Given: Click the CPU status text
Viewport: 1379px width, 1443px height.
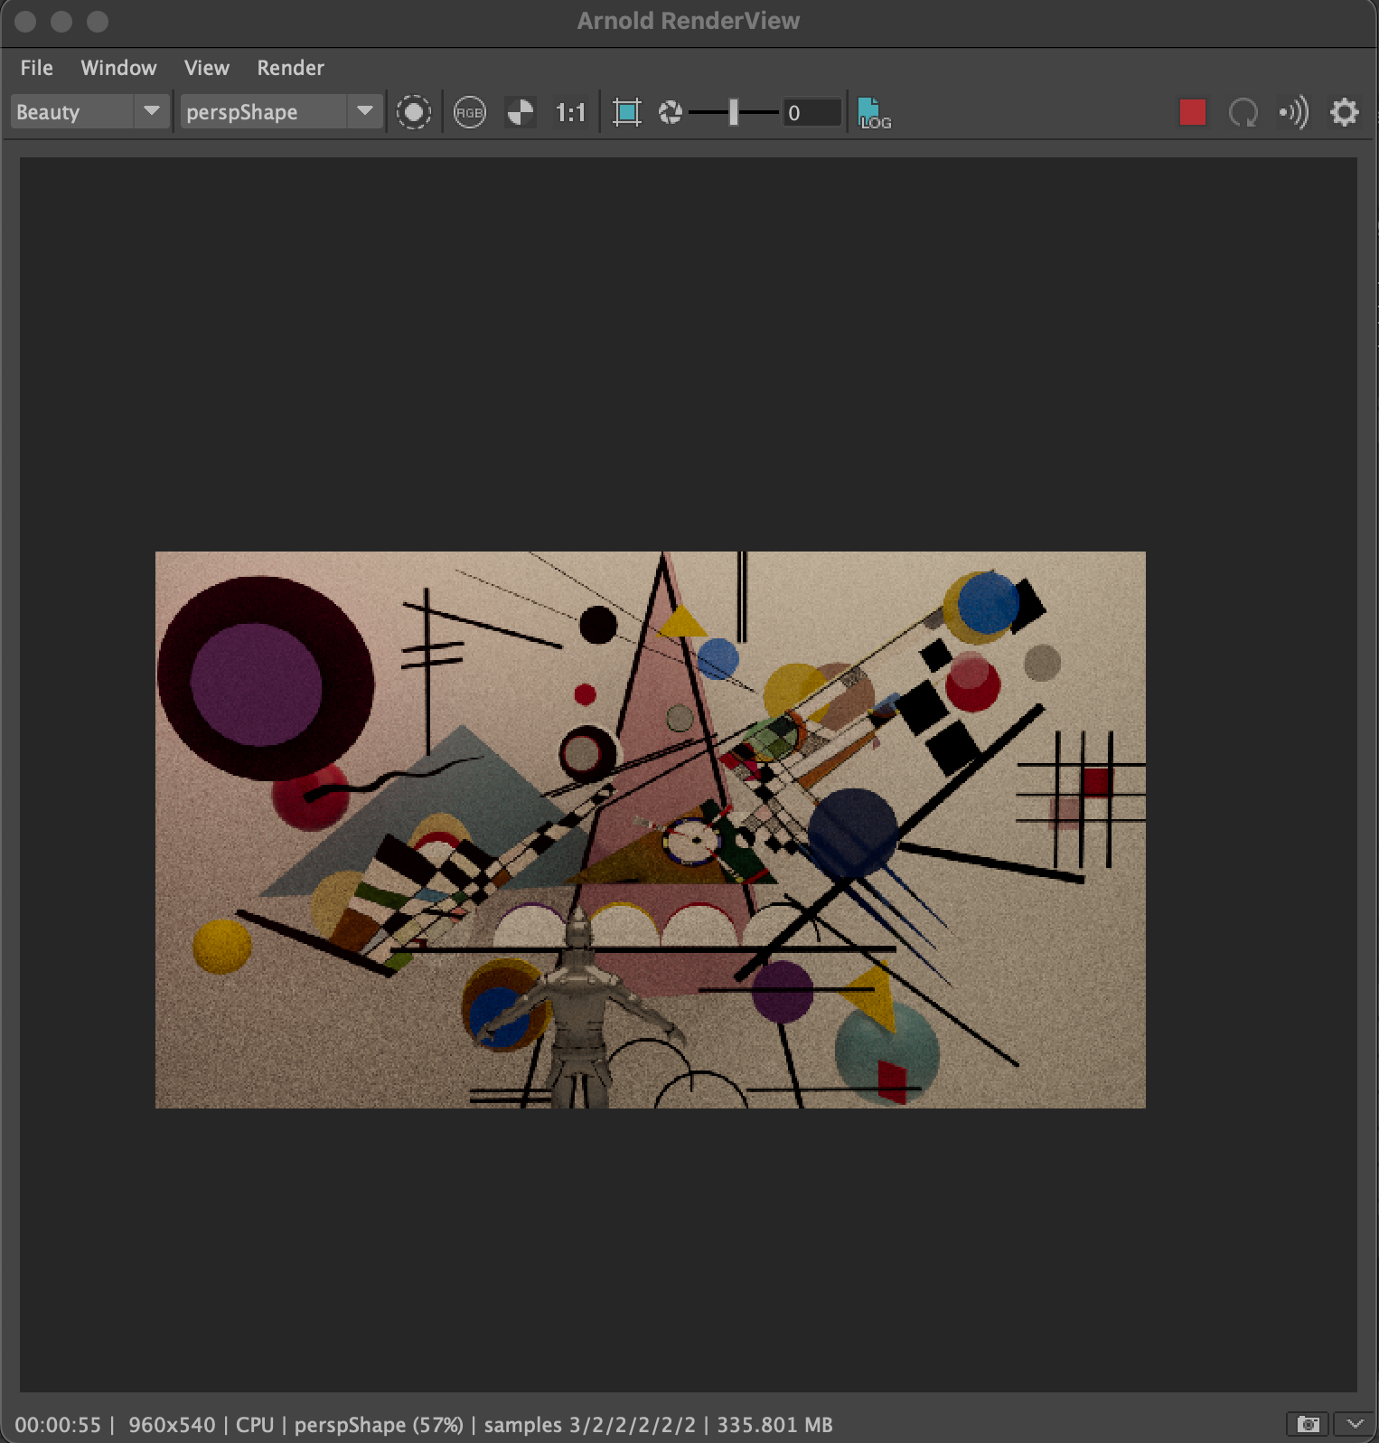Looking at the screenshot, I should pyautogui.click(x=255, y=1425).
